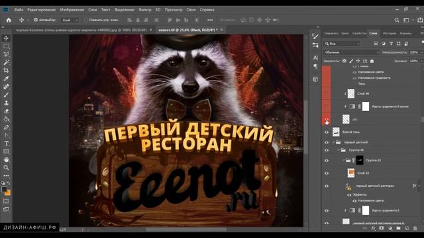Image resolution: width=424 pixels, height=238 pixels.
Task: Click the three-dots more options icon
Action: [x=210, y=20]
